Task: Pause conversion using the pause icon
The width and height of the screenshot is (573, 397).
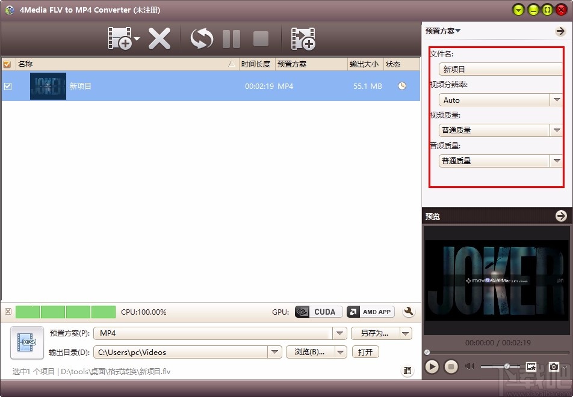Action: pos(231,37)
